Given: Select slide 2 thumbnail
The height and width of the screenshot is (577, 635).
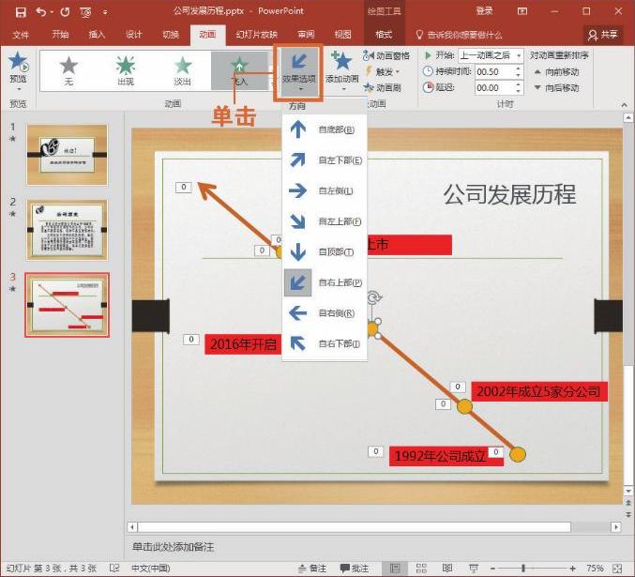Looking at the screenshot, I should click(67, 230).
